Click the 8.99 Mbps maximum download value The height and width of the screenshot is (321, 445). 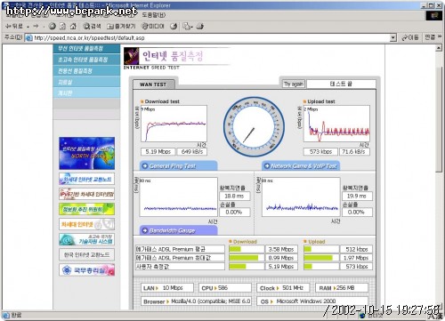tap(281, 258)
